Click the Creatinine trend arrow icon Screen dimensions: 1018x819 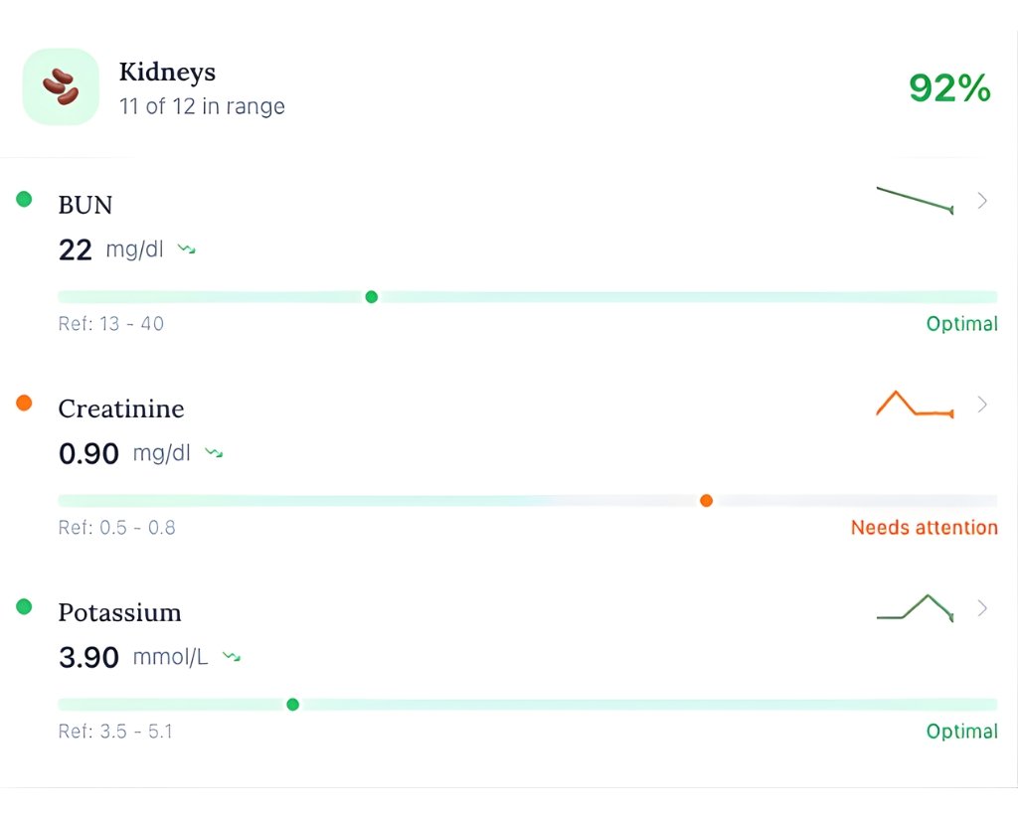click(214, 453)
